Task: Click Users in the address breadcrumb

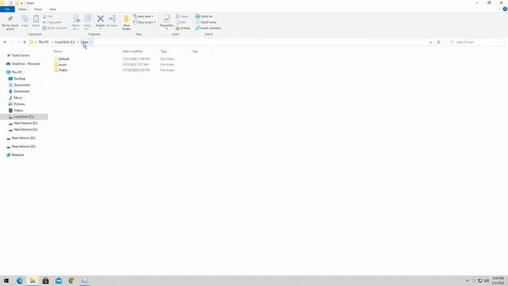Action: click(84, 42)
